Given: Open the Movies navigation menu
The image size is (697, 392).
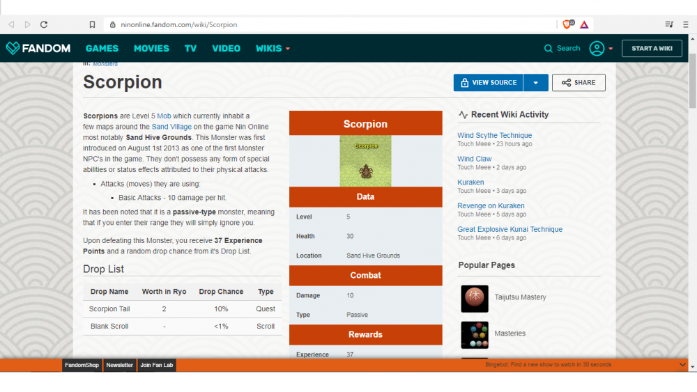Looking at the screenshot, I should pyautogui.click(x=151, y=49).
